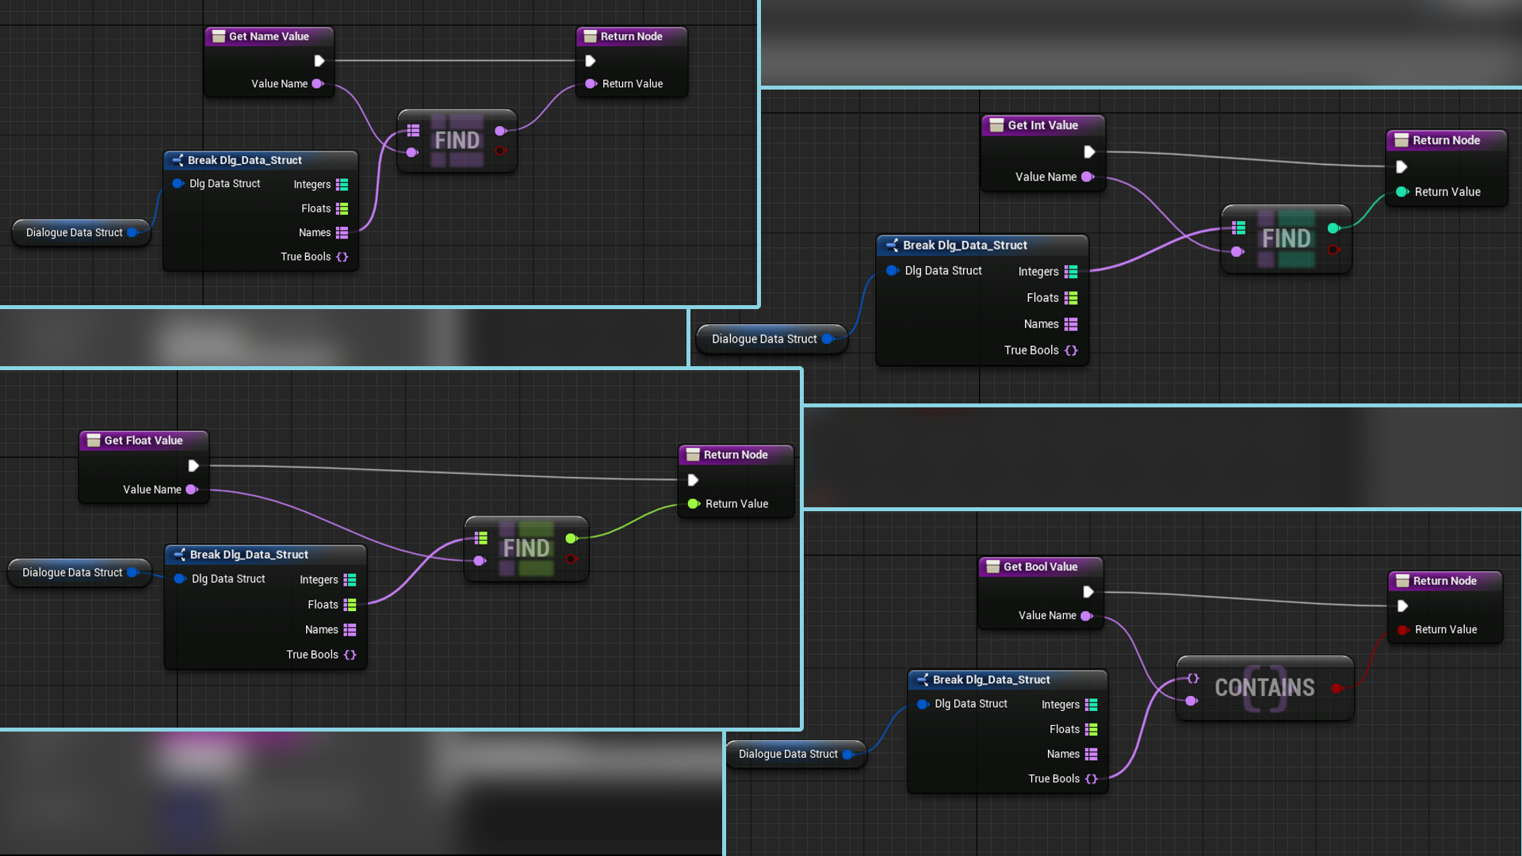Screen dimensions: 1522x856
Task: Click teal Return Value pin in Get Int graph
Action: pyautogui.click(x=1402, y=192)
